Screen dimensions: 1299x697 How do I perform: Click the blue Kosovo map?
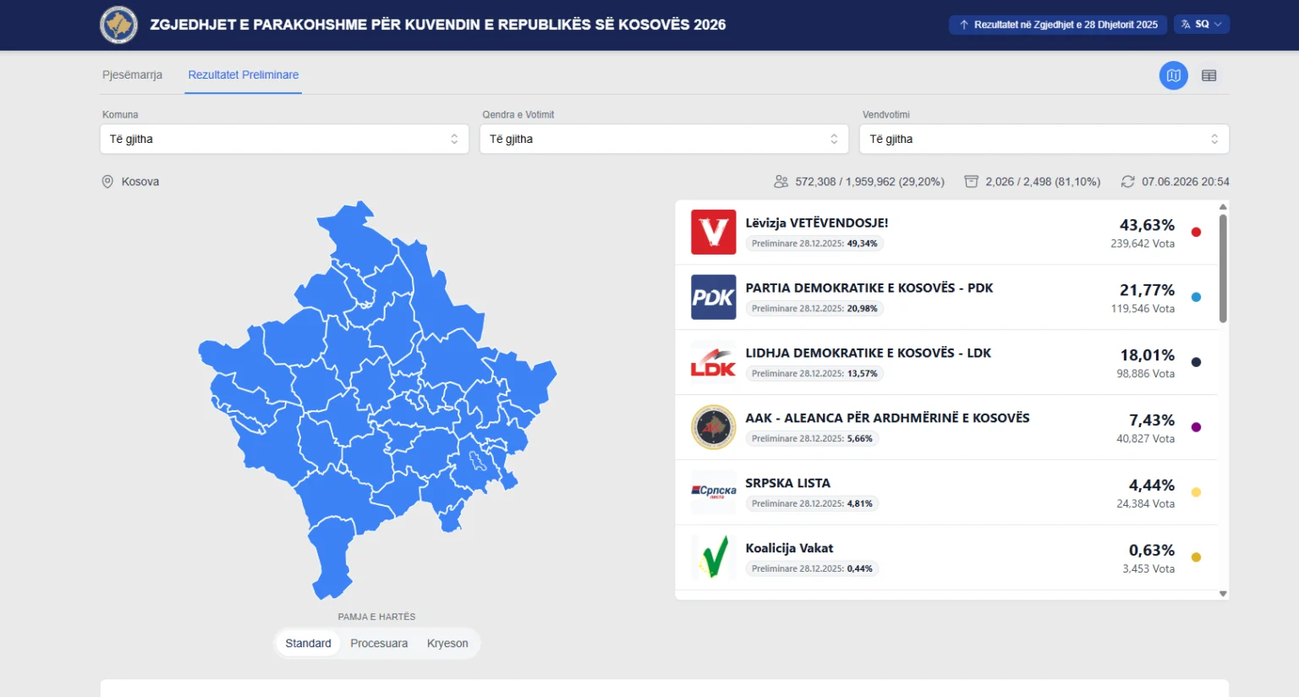(376, 399)
